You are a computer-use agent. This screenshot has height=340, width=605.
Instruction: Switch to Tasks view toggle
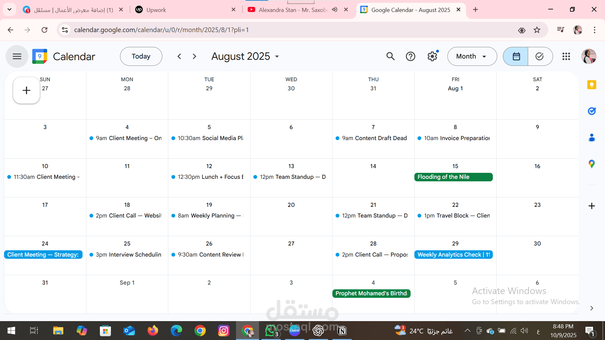(x=540, y=56)
